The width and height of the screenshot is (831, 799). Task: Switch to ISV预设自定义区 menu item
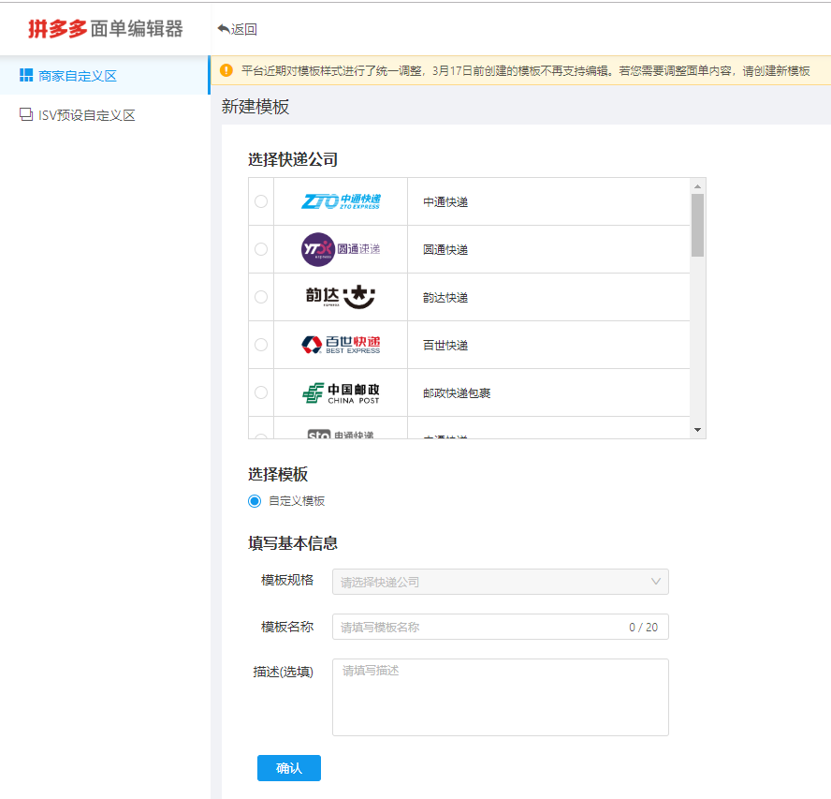coord(105,114)
